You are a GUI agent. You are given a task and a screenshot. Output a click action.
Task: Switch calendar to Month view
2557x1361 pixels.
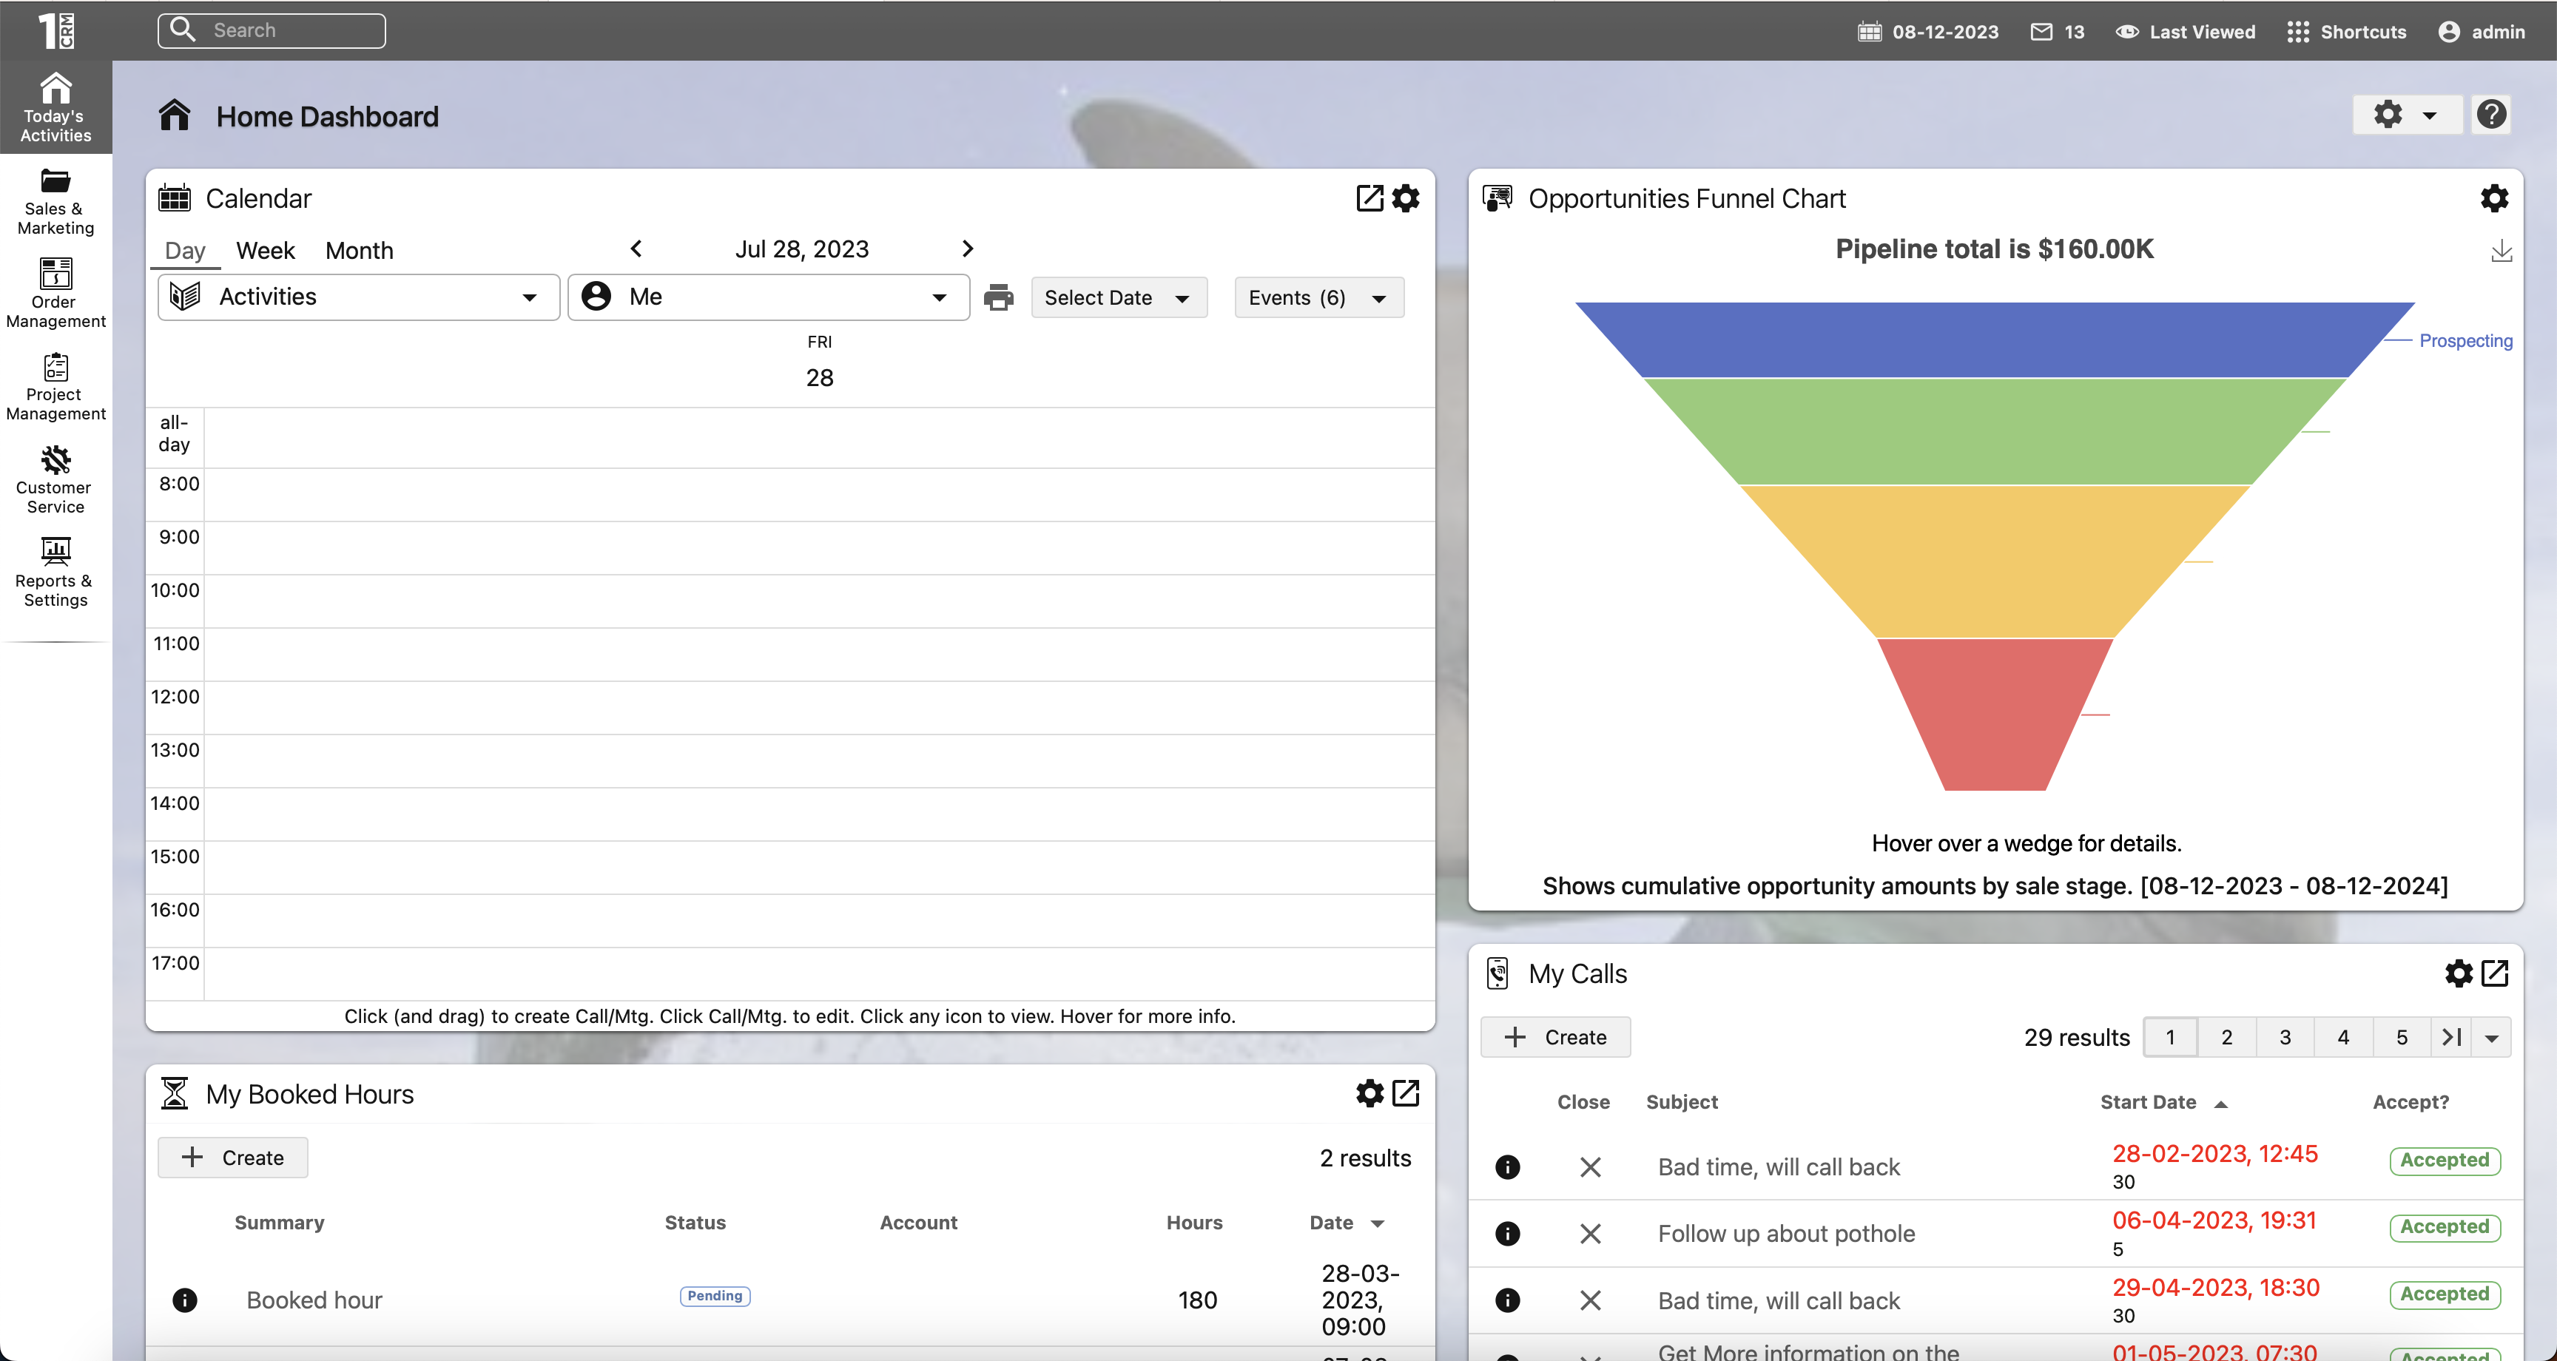(358, 250)
